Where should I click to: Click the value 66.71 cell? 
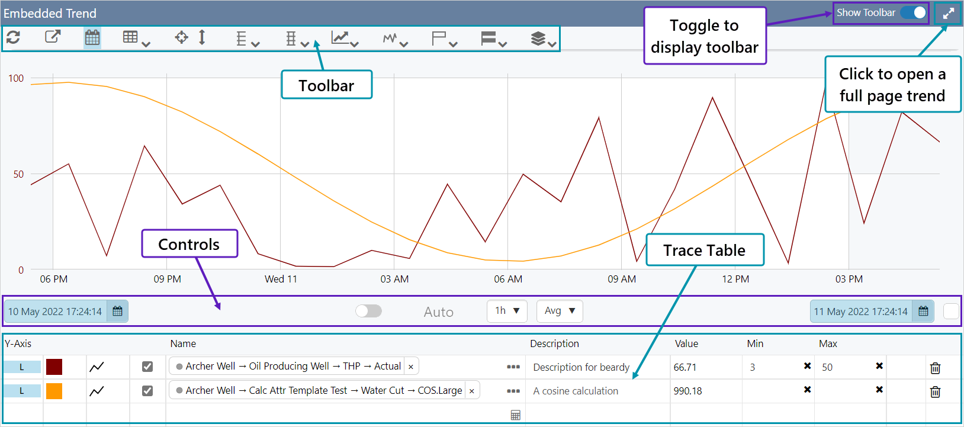tap(685, 367)
